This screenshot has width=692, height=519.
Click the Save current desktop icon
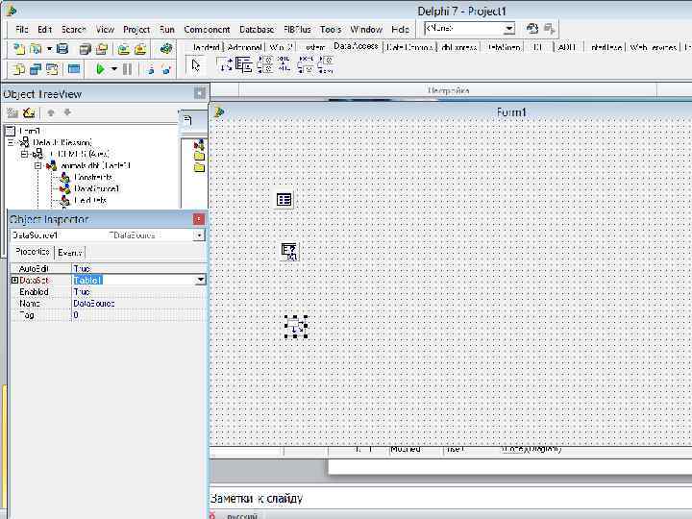pos(532,29)
